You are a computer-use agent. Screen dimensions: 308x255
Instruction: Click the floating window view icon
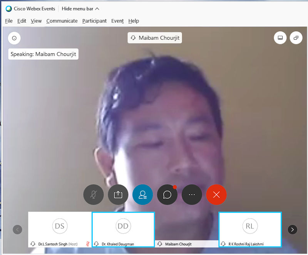click(296, 38)
